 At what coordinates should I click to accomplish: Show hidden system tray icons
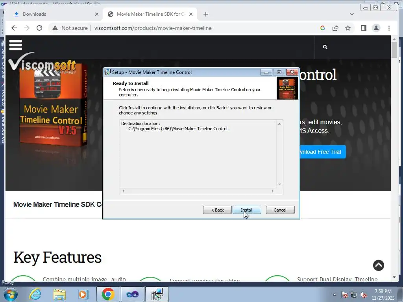[x=335, y=295]
